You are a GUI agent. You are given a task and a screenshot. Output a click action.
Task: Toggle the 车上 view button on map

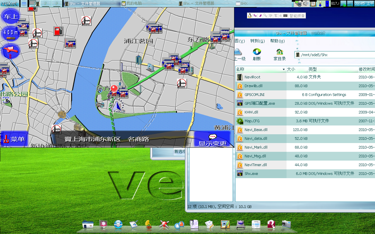point(11,16)
